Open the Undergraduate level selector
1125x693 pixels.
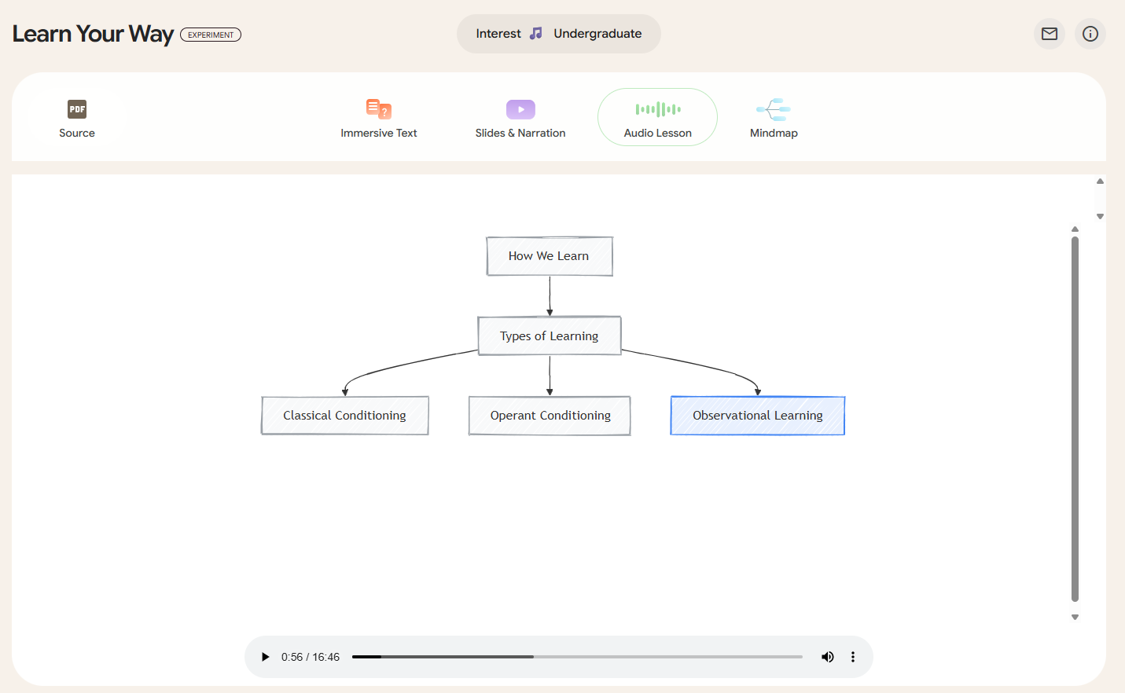(597, 33)
